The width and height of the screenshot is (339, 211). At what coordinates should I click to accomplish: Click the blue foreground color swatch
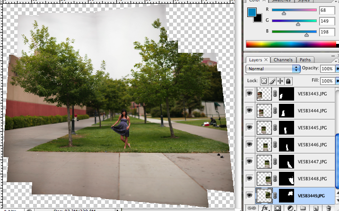click(252, 12)
